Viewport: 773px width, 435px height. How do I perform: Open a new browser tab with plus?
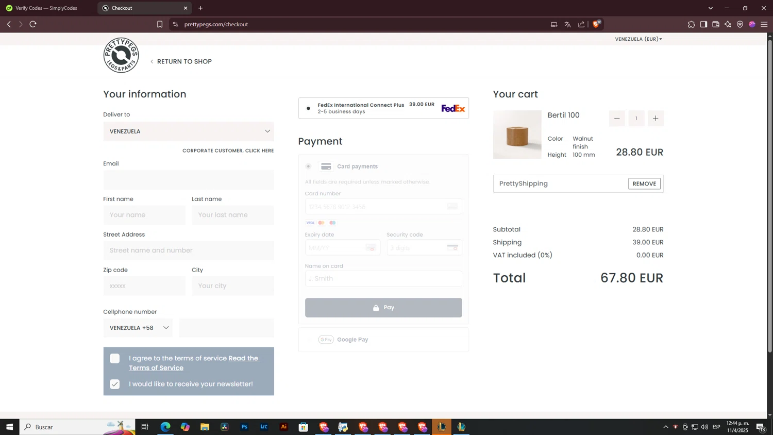[x=200, y=8]
